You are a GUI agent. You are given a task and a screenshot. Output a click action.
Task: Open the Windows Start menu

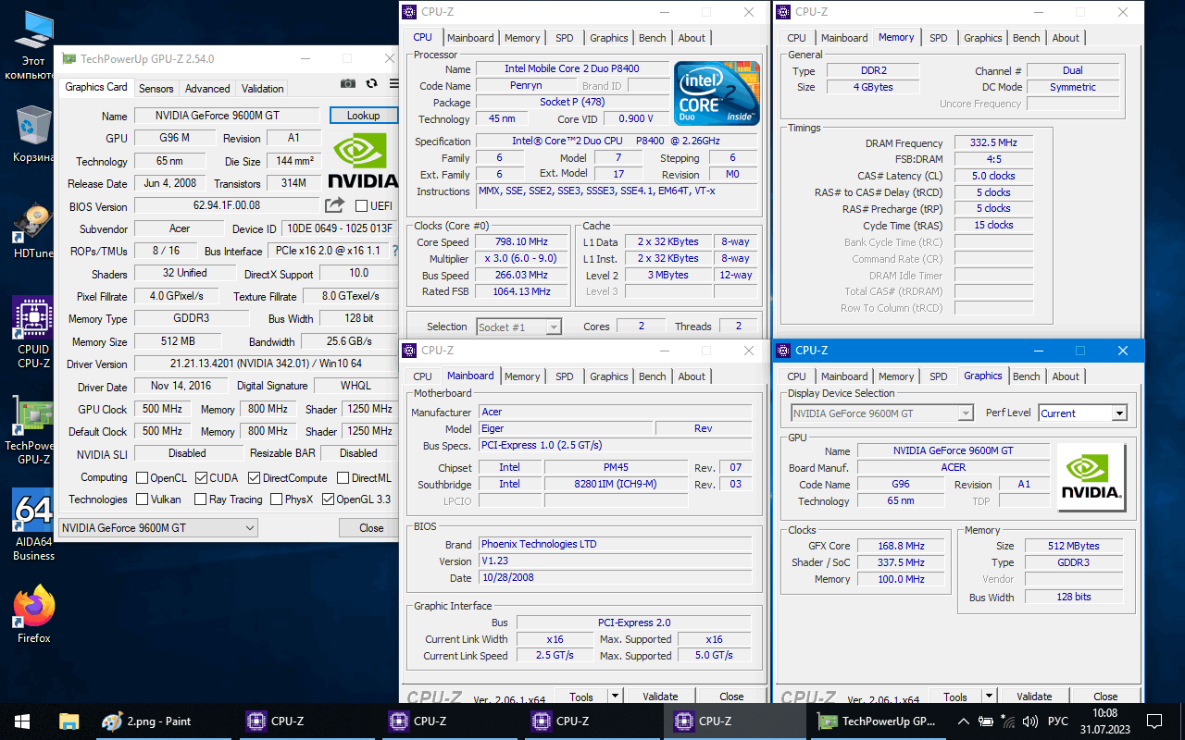click(20, 721)
